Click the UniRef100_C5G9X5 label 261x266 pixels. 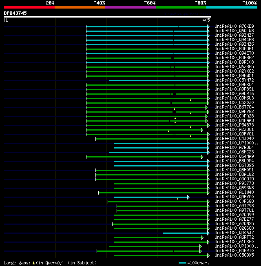click(x=234, y=255)
